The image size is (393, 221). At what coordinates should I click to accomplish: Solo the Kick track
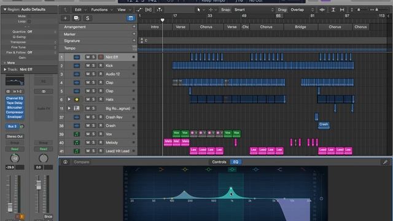point(93,66)
